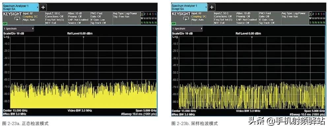Click 'Ref Level 0.00 dBm' in the Fig 2-23b analyzer
Screen dimensions: 329x129
point(248,33)
